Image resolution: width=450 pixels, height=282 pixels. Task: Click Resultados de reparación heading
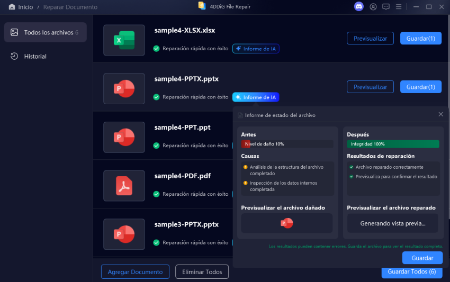(x=381, y=156)
